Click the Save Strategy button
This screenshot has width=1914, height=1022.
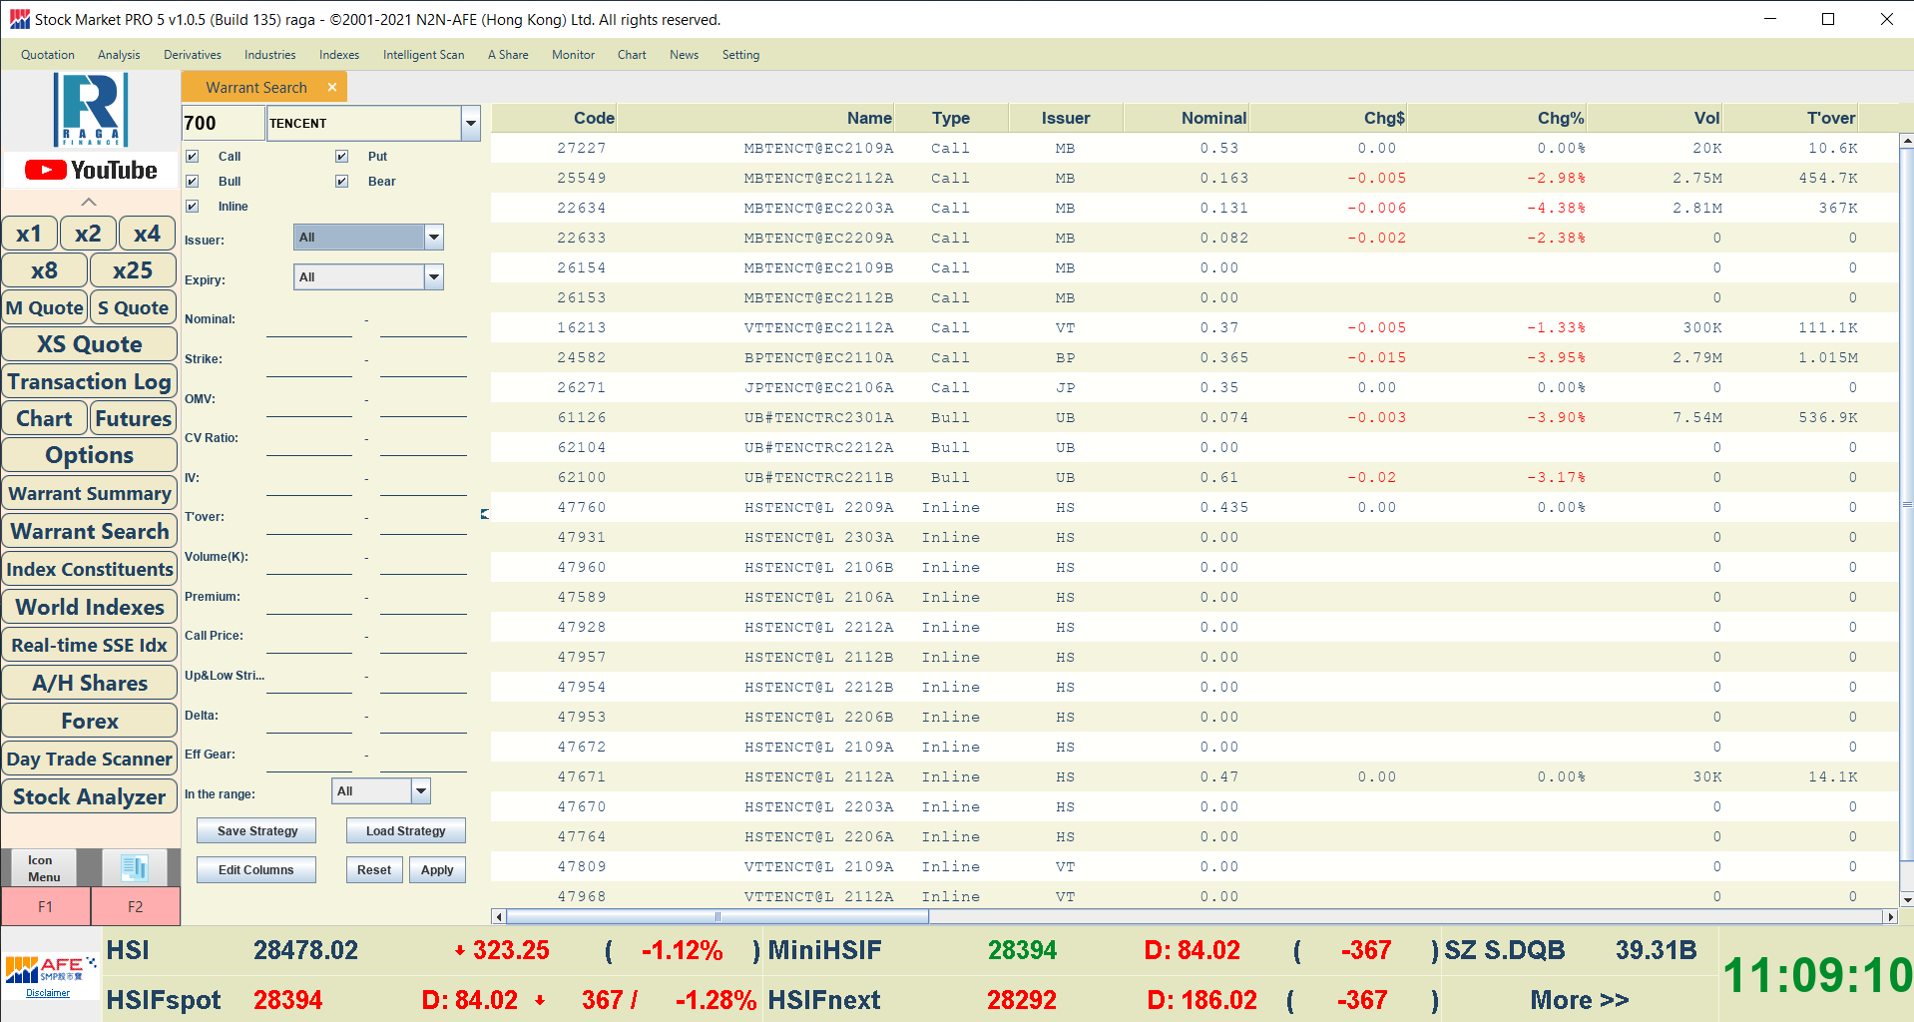(x=256, y=831)
